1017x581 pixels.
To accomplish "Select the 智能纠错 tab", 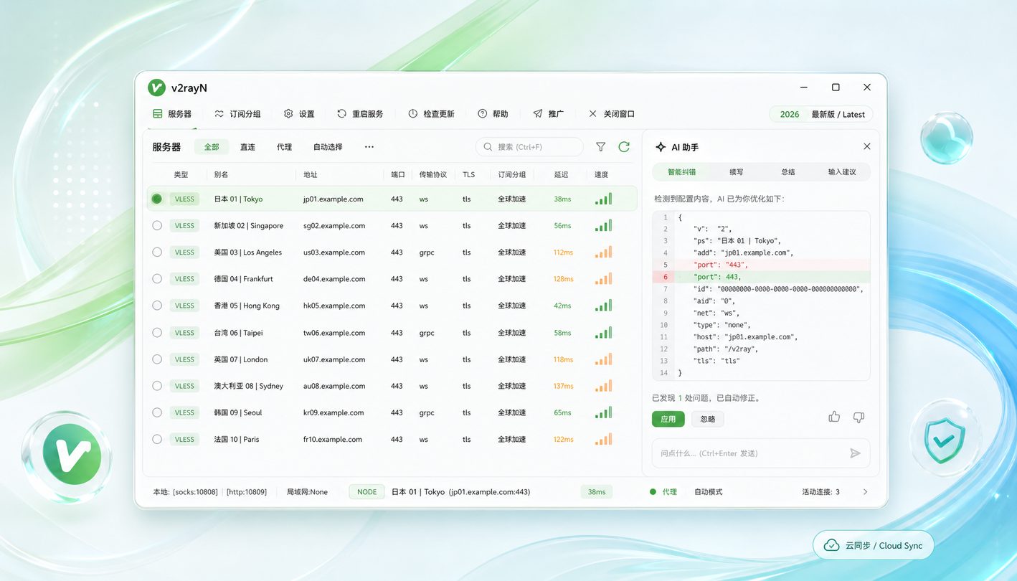I will 681,172.
